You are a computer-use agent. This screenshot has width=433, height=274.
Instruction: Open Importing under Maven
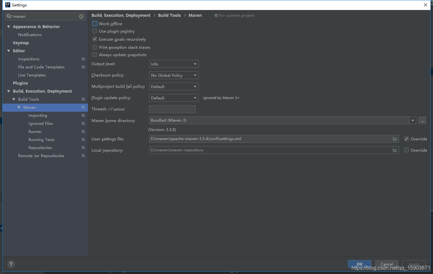tap(38, 116)
